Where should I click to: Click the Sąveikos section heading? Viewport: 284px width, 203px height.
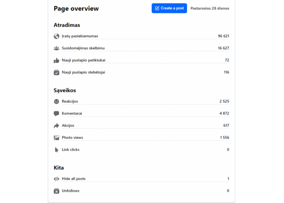(x=65, y=90)
